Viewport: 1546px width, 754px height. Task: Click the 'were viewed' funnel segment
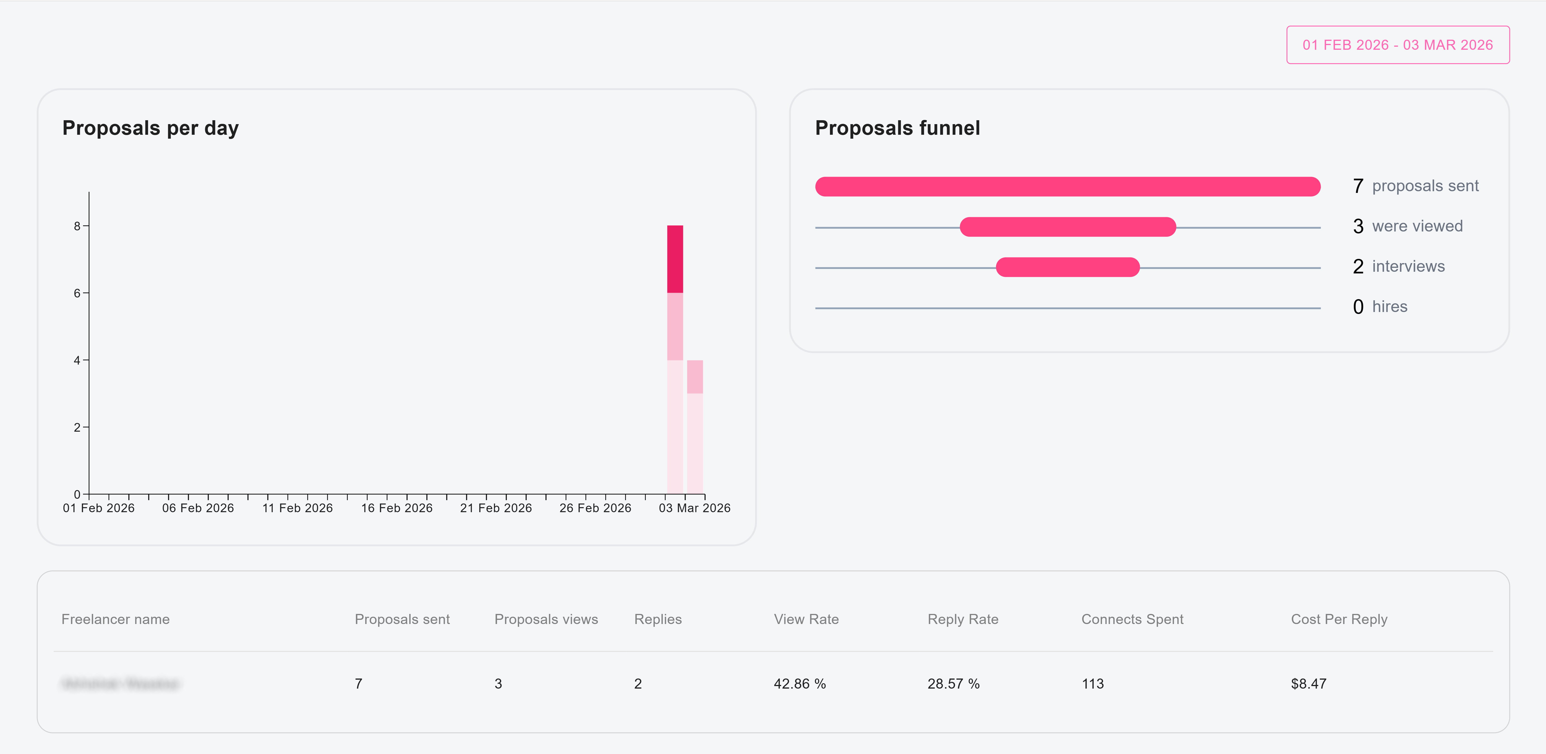(x=1068, y=226)
